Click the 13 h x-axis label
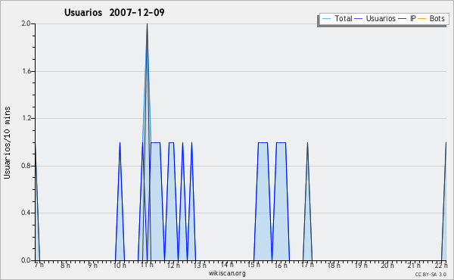The height and width of the screenshot is (280, 454). click(x=200, y=265)
